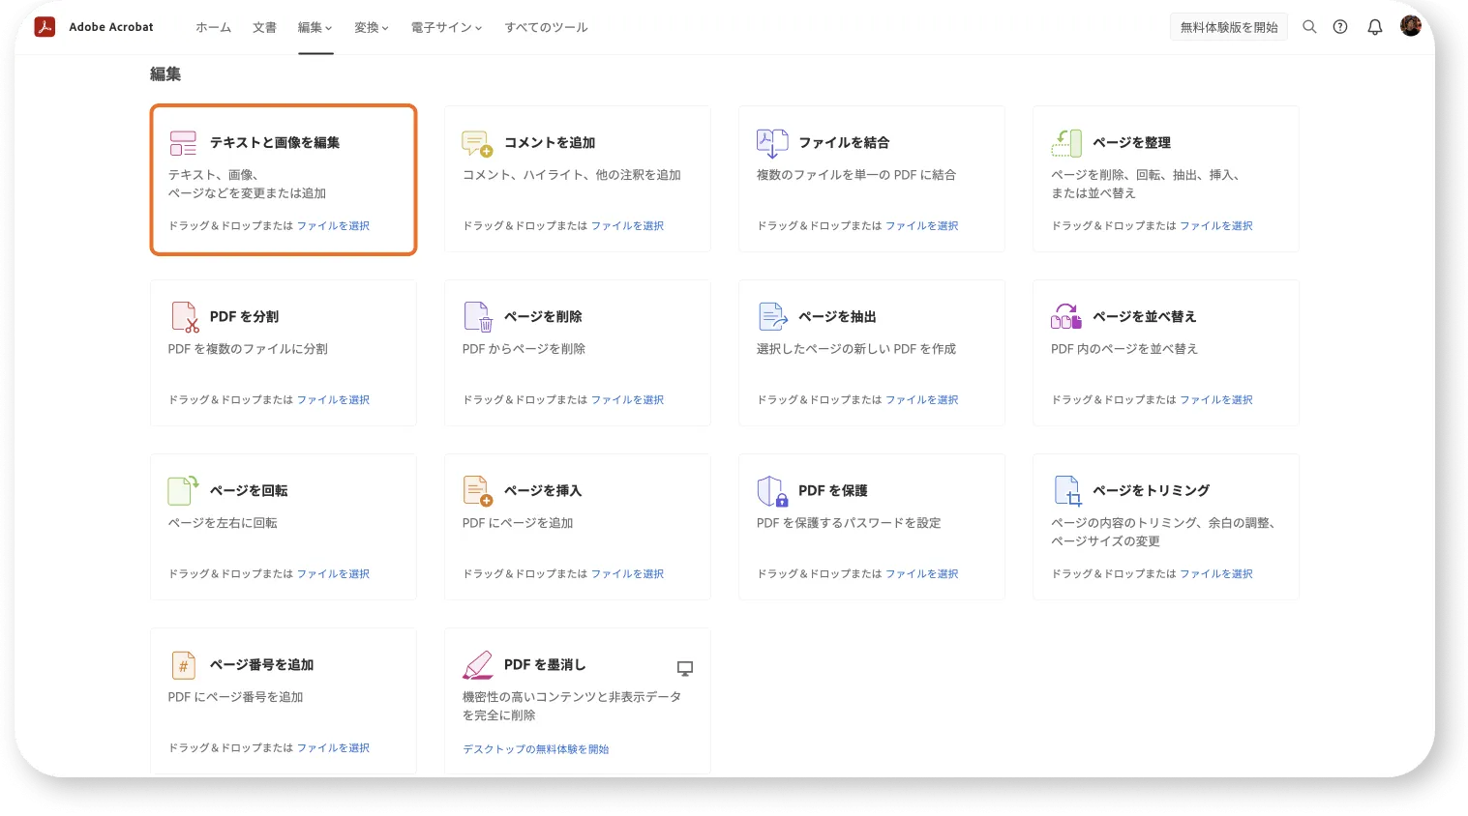Click the ページを整理 icon

point(1066,143)
